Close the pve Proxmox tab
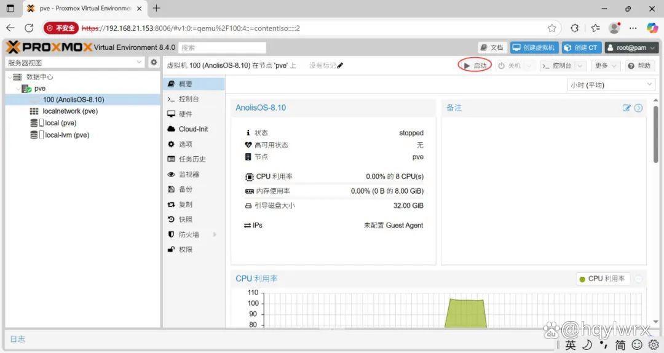Screen dimensions: 664x353 tap(140, 9)
